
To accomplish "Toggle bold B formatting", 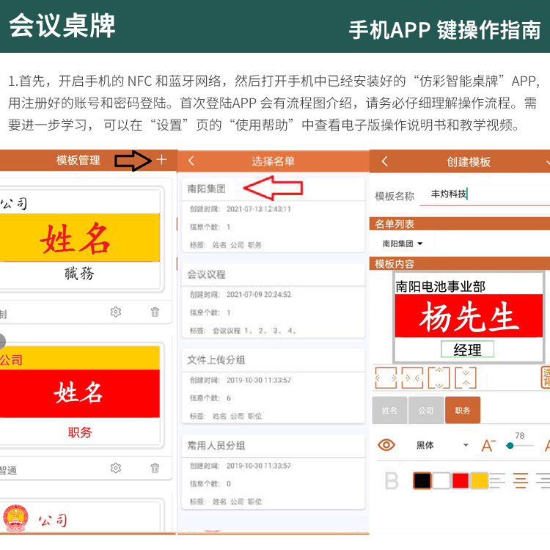I will click(392, 481).
